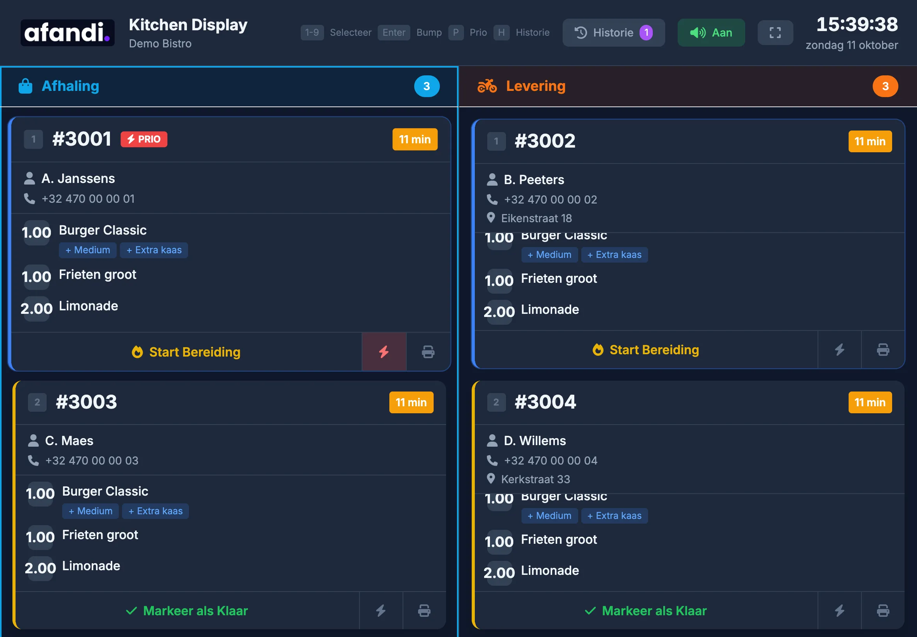This screenshot has height=637, width=917.
Task: Open the Historie panel
Action: [x=613, y=32]
